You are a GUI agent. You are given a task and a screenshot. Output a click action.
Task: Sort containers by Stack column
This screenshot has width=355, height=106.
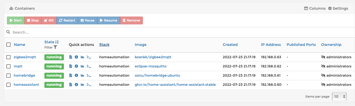point(104,45)
